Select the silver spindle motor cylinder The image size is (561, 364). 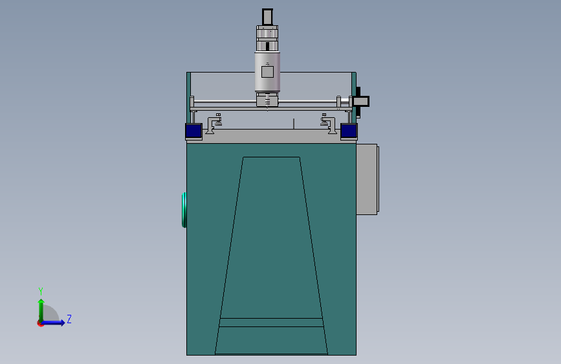tap(267, 73)
